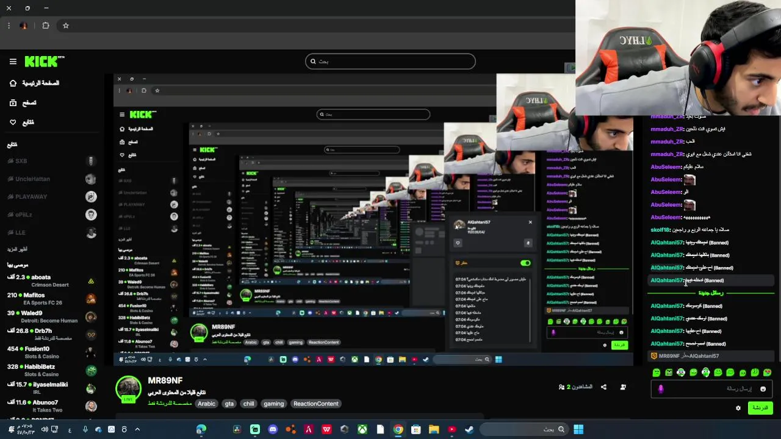781x439 pixels.
Task: Open the Following heart sidebar item
Action: point(21,123)
